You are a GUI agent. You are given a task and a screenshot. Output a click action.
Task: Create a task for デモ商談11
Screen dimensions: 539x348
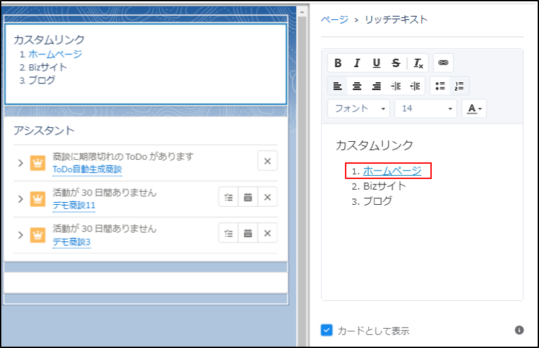(228, 198)
